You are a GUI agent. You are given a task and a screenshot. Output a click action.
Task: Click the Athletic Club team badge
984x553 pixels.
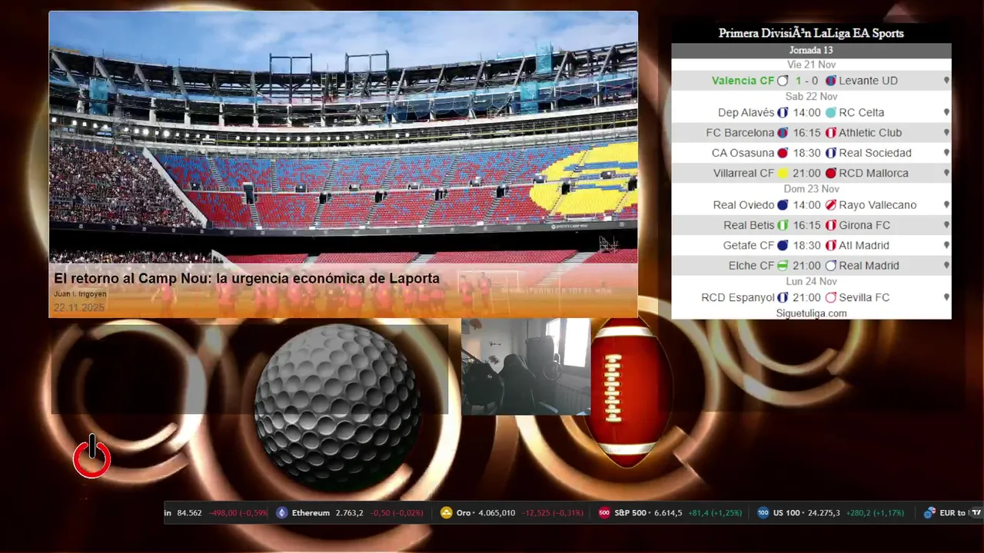831,133
